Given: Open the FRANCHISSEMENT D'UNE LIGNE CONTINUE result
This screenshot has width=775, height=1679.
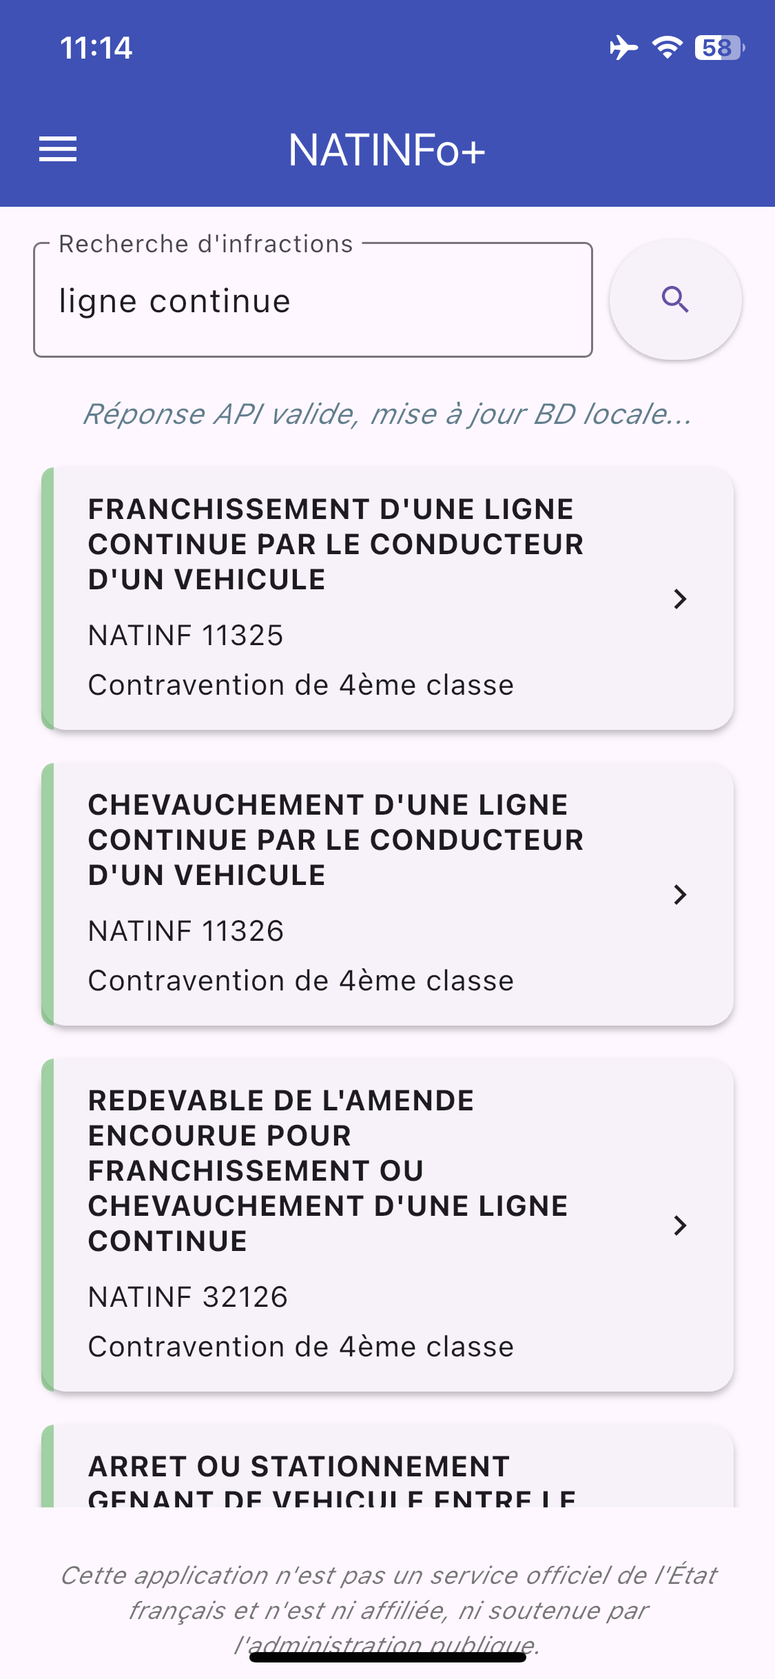Looking at the screenshot, I should [335, 545].
